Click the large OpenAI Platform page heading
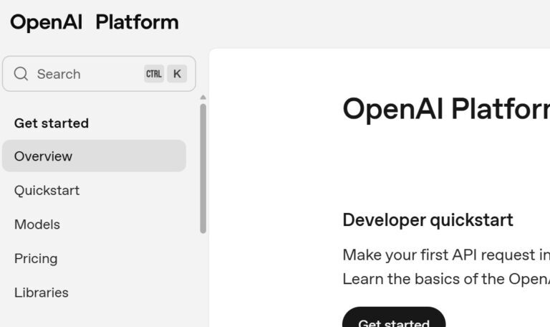Image resolution: width=550 pixels, height=327 pixels. [445, 109]
